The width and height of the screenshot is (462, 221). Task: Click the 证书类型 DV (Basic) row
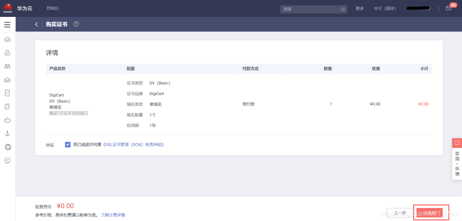149,83
